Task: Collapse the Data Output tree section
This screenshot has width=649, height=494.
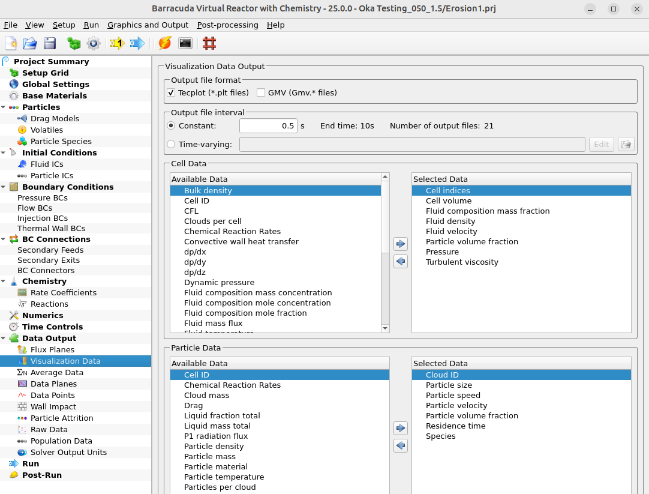Action: tap(4, 339)
